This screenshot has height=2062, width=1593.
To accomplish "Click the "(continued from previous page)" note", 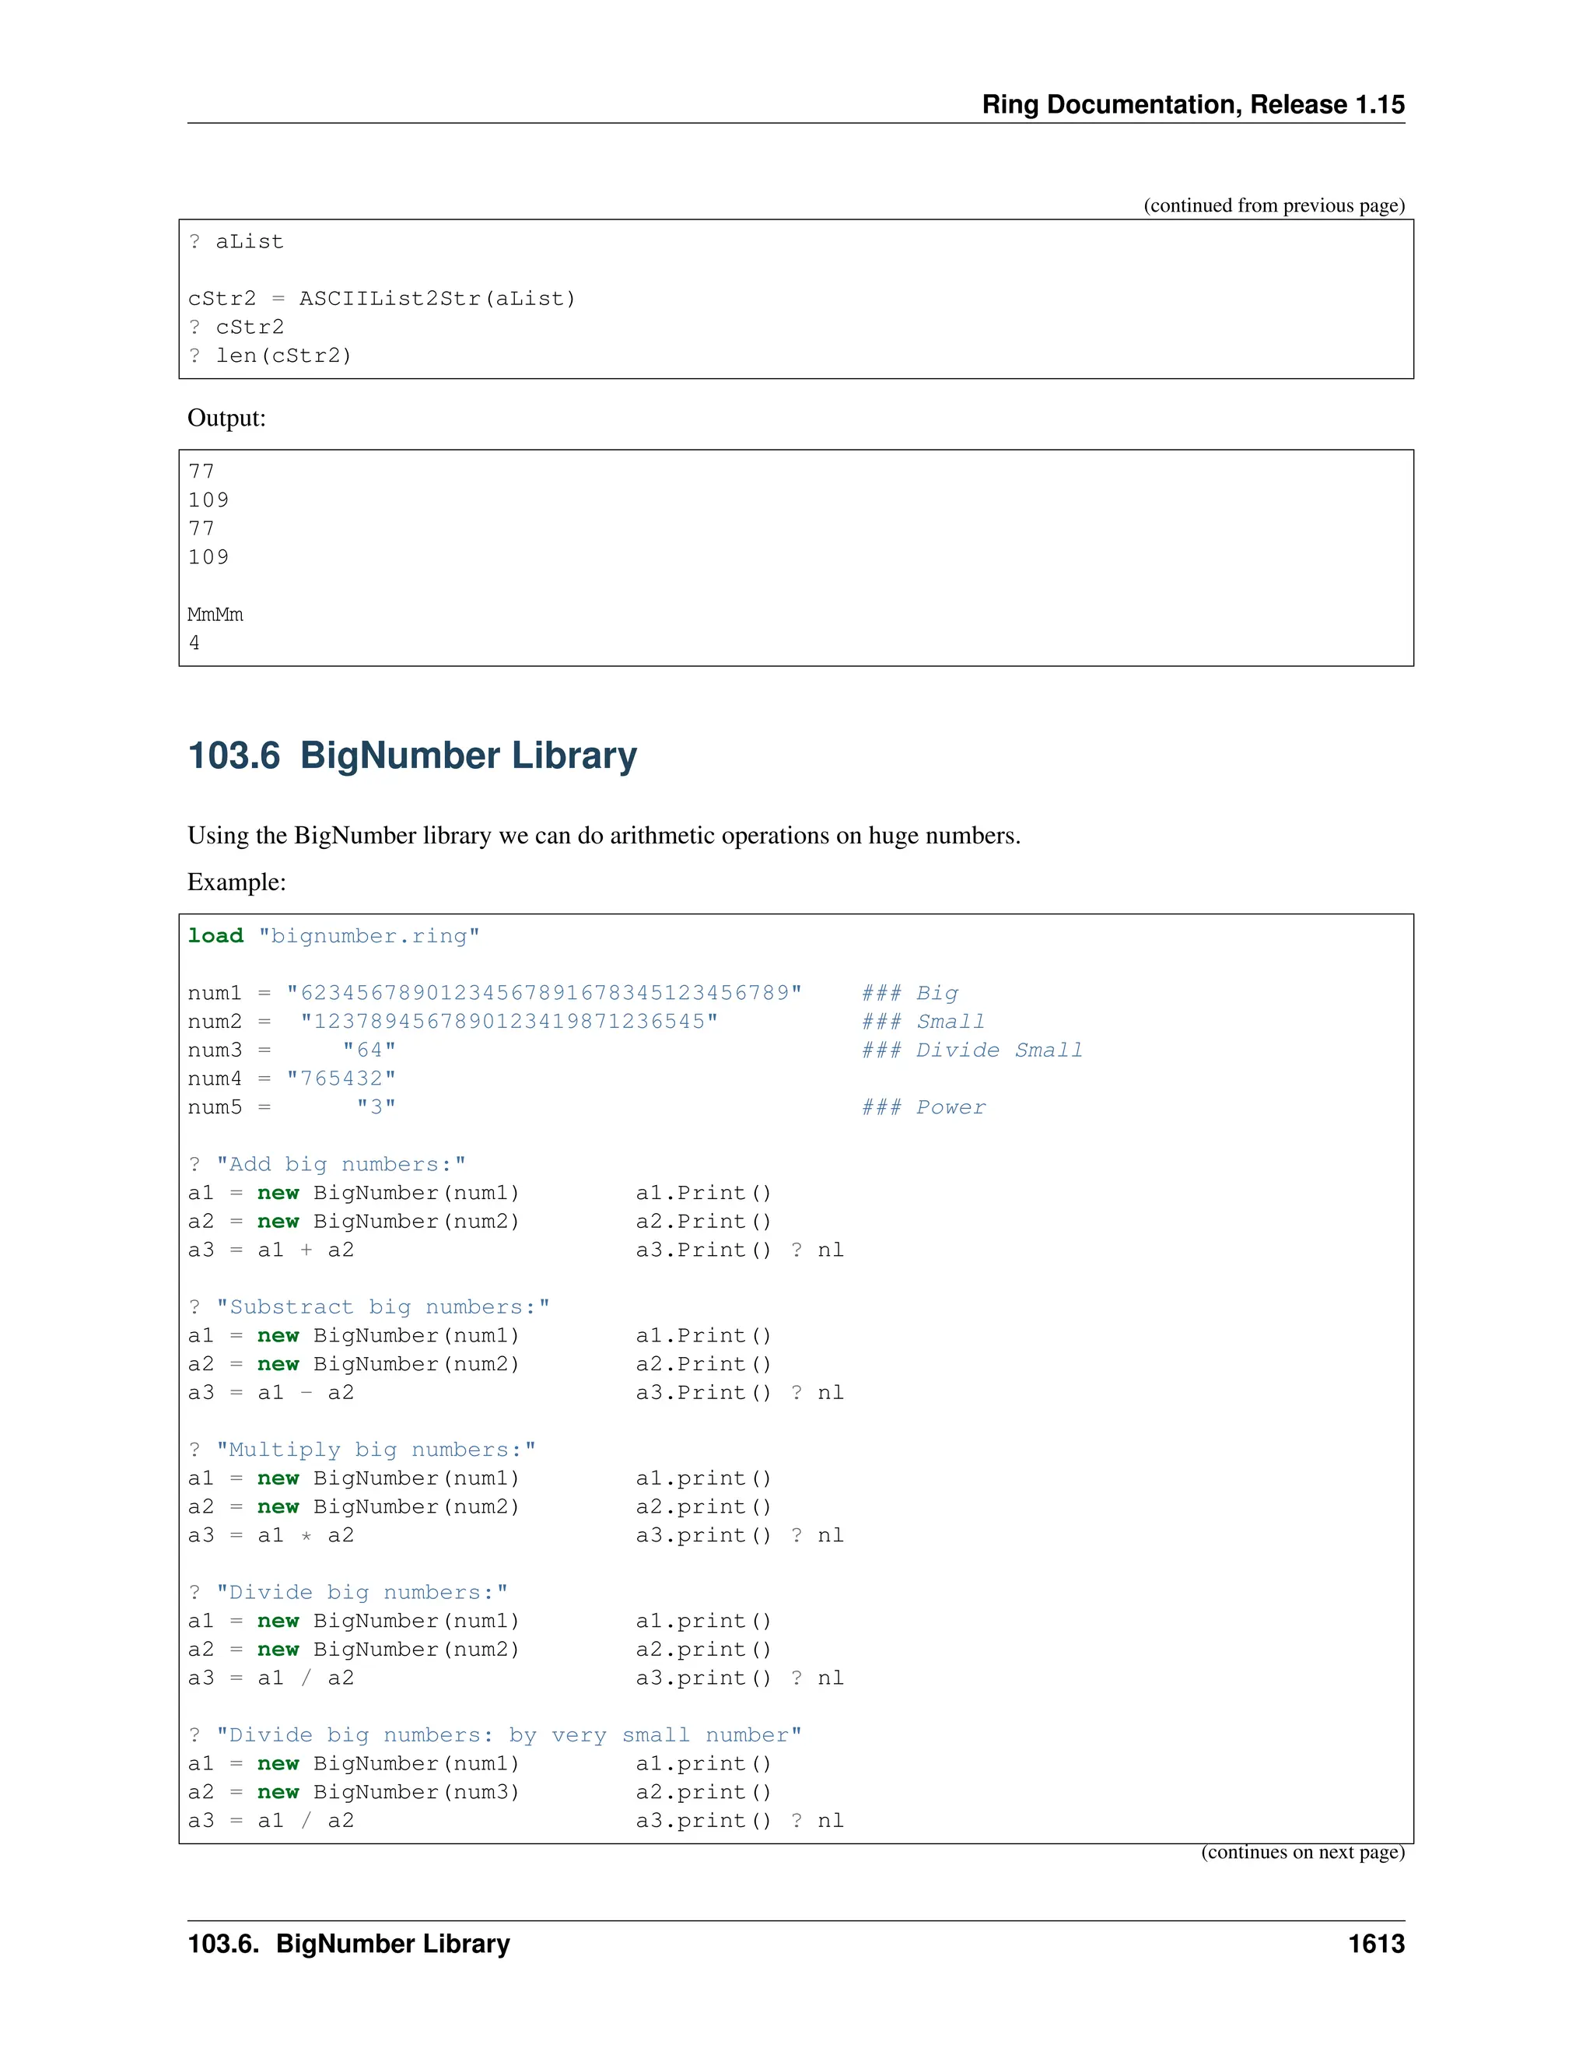I will coord(1273,206).
